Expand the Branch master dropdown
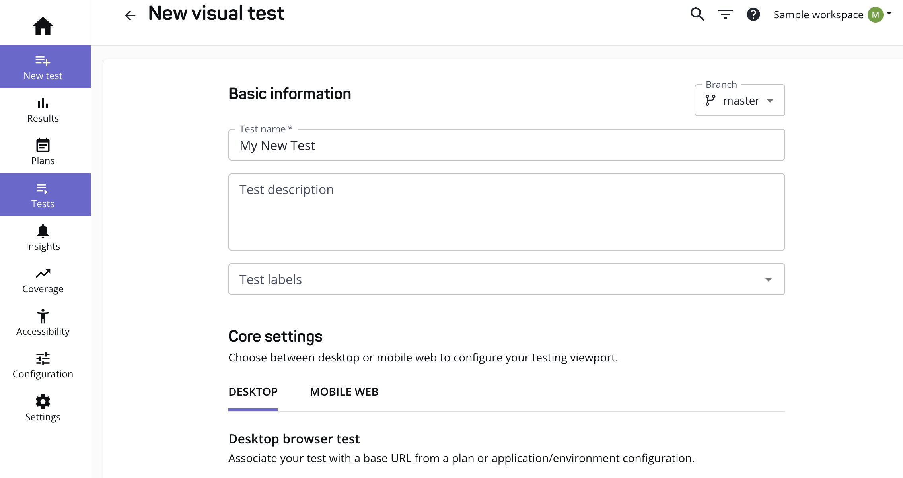Screen dimensions: 903x478 point(740,100)
